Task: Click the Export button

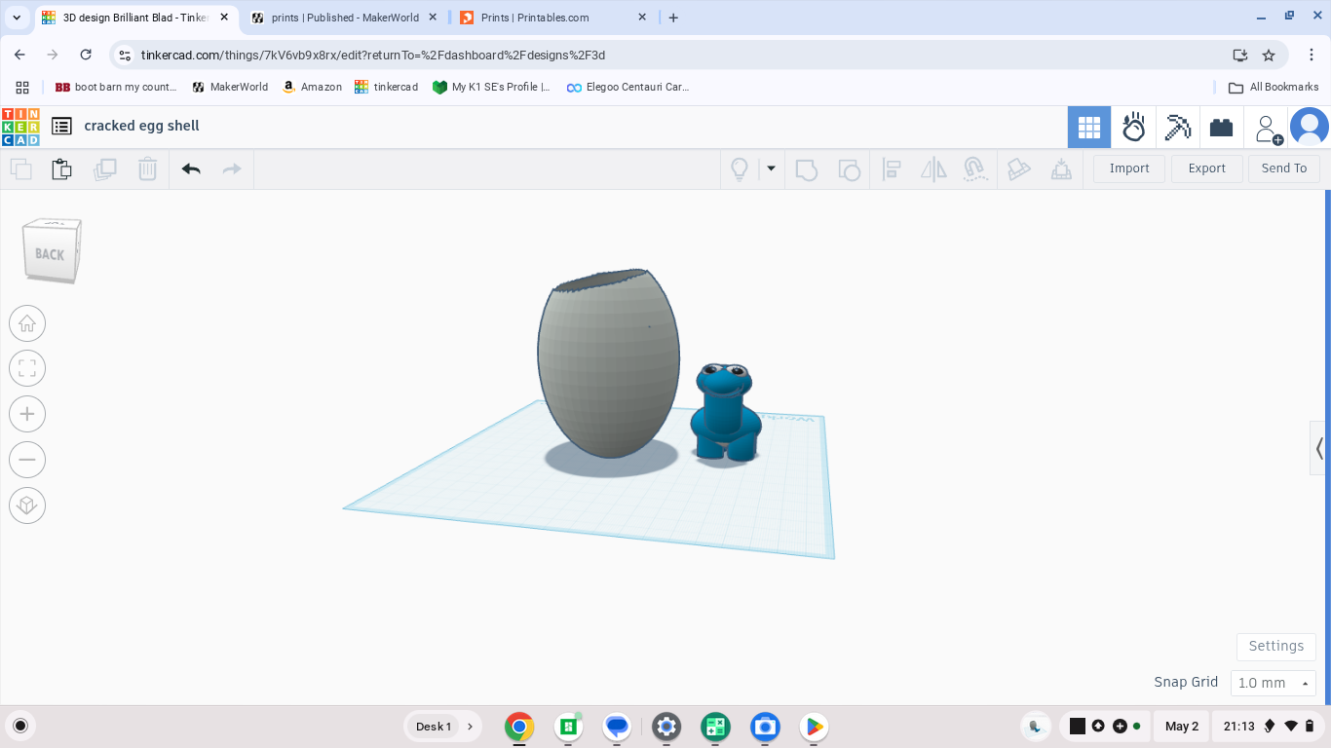Action: [1206, 168]
